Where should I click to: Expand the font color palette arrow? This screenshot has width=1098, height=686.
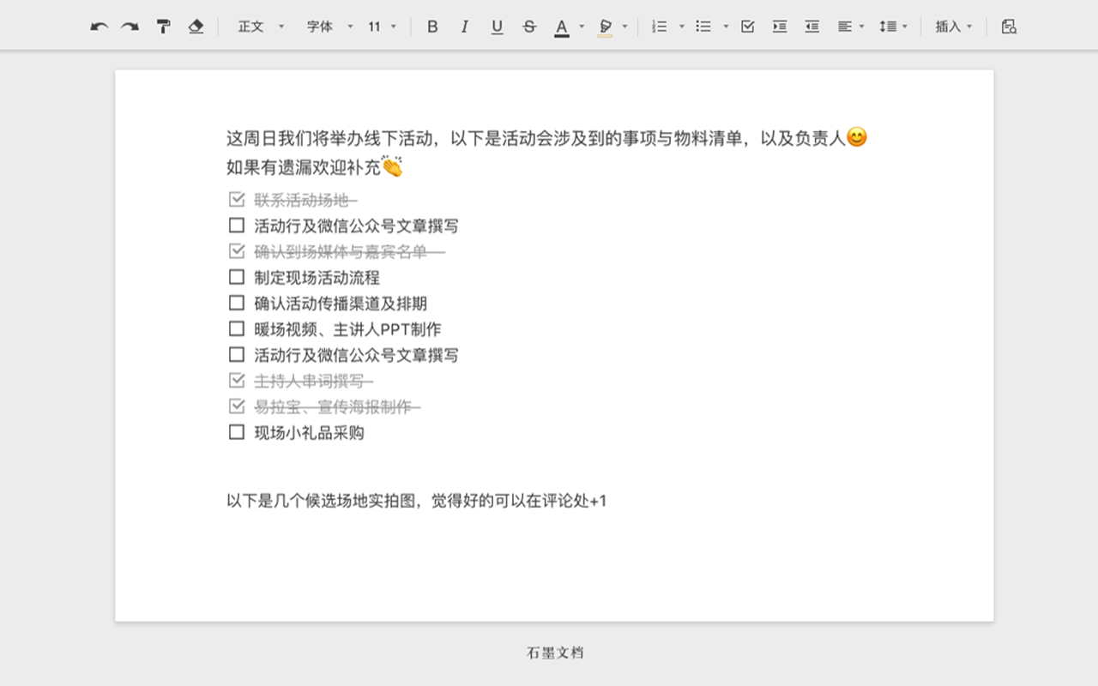582,27
